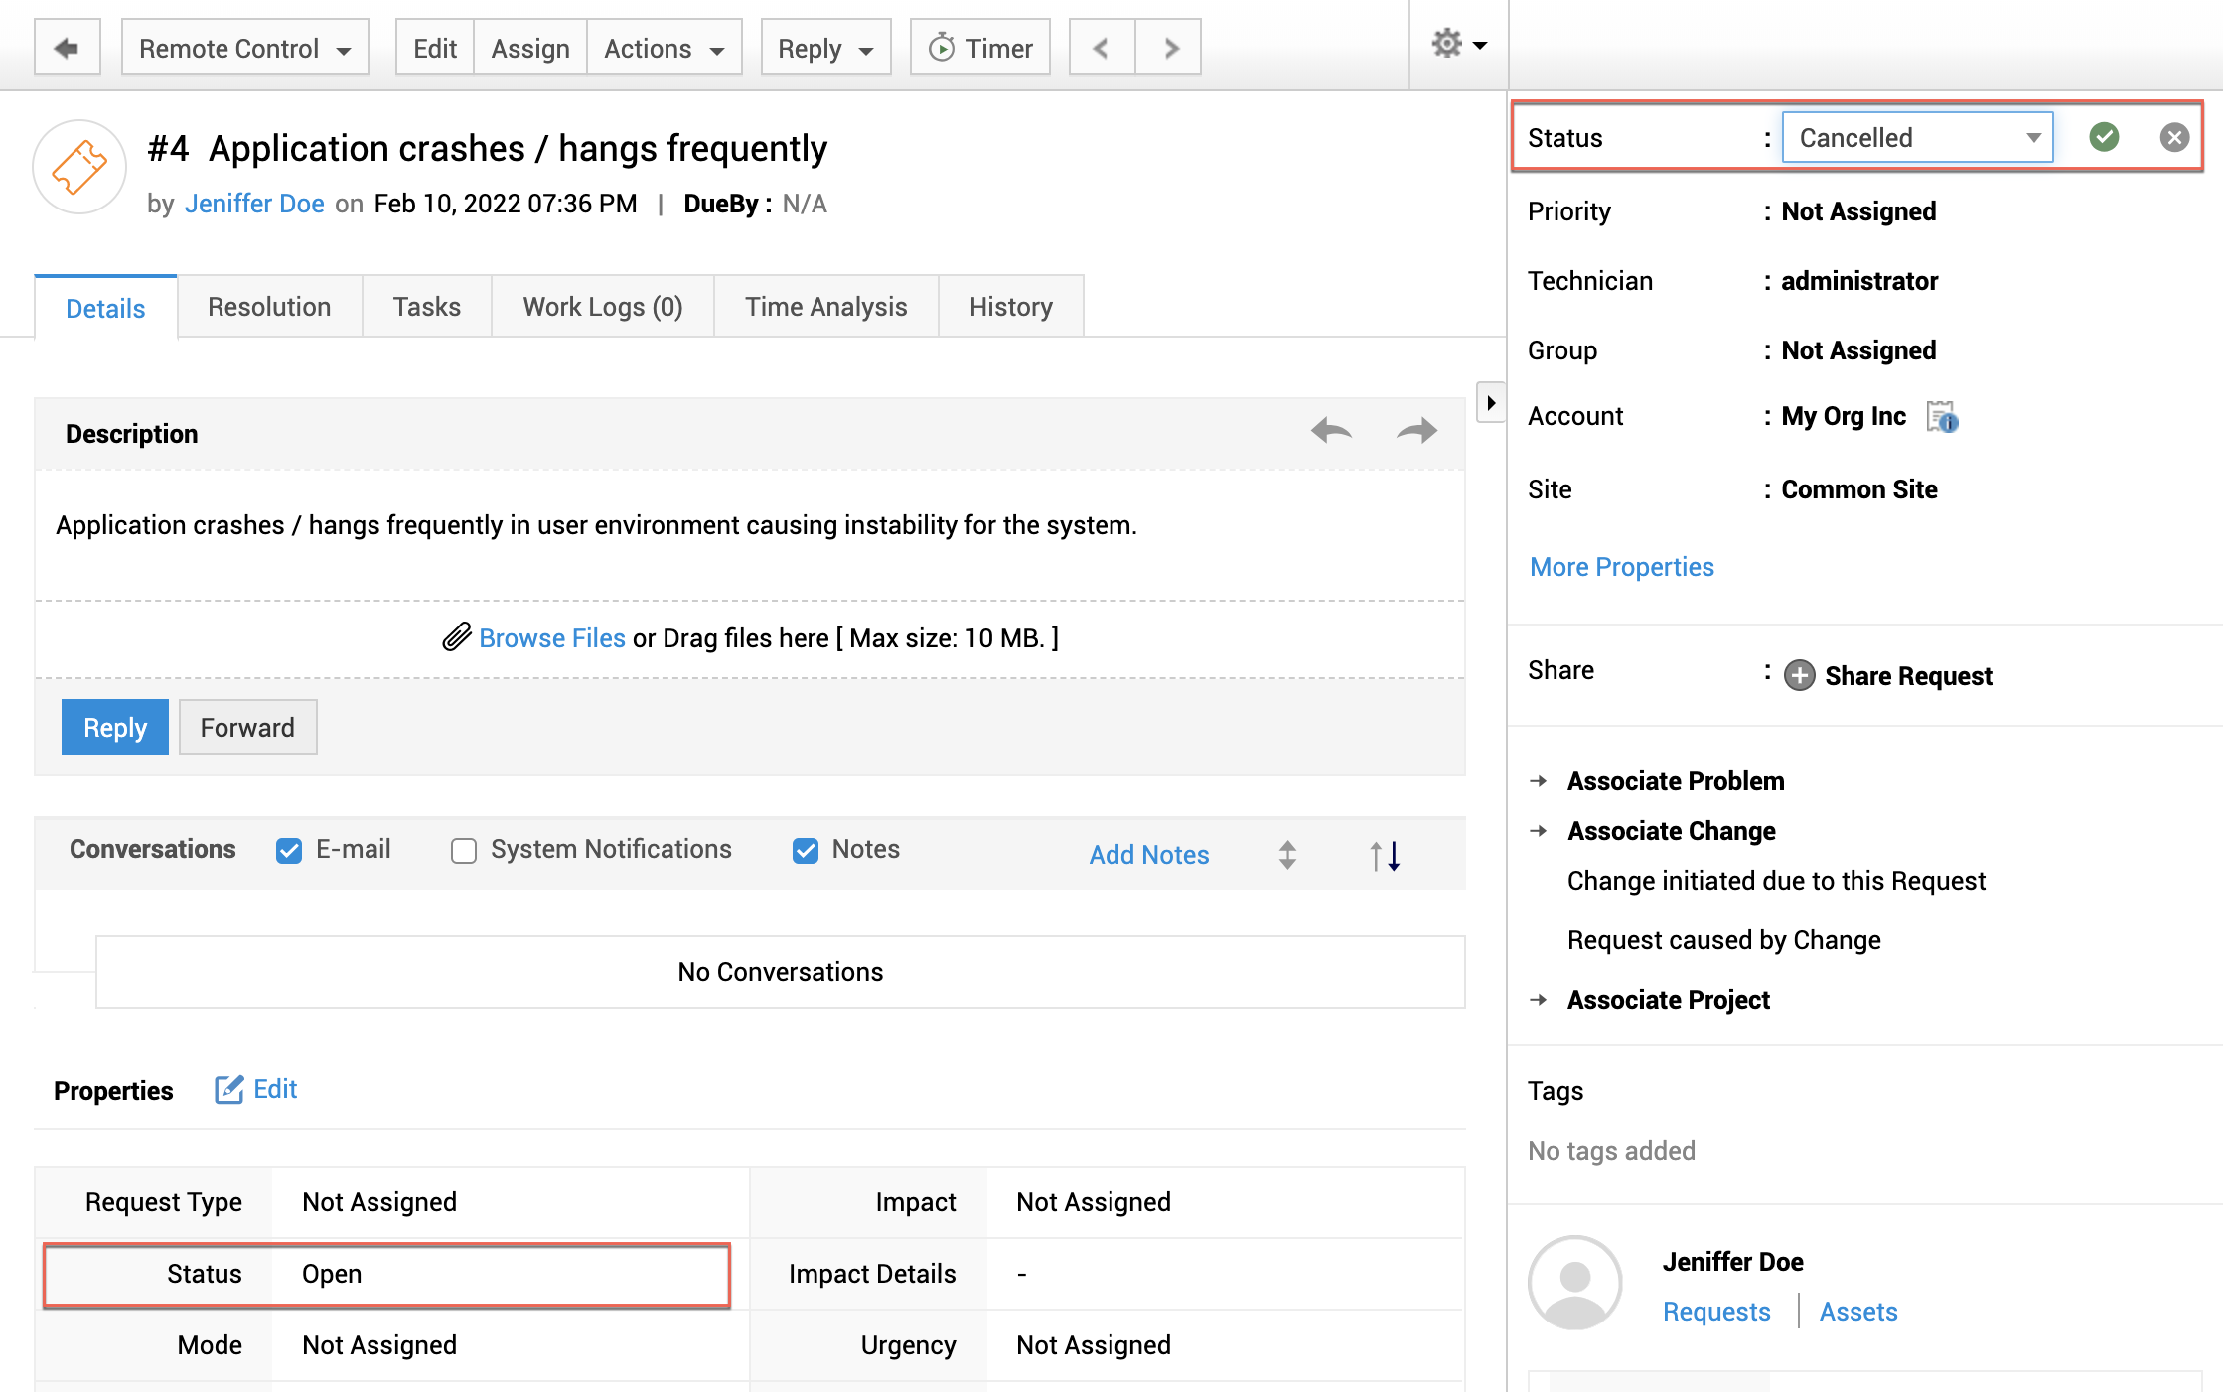Image resolution: width=2223 pixels, height=1392 pixels.
Task: Click the plus icon for Share Request
Action: click(1799, 675)
